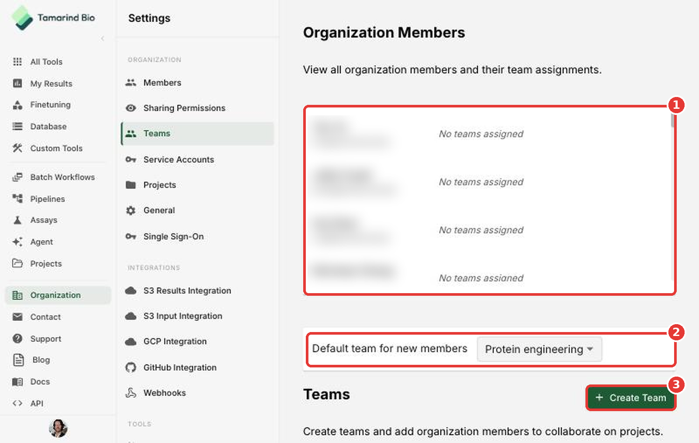Click the GitHub Integration octocat icon
The image size is (699, 443).
pos(131,367)
